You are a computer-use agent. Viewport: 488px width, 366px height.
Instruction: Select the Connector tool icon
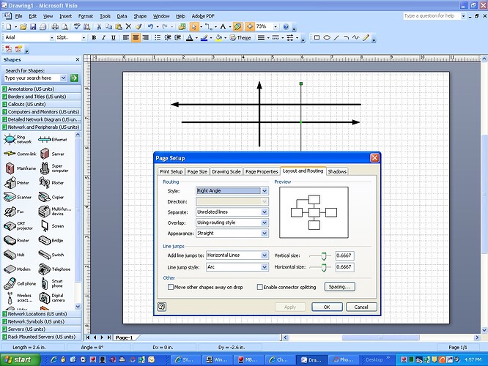coord(209,27)
